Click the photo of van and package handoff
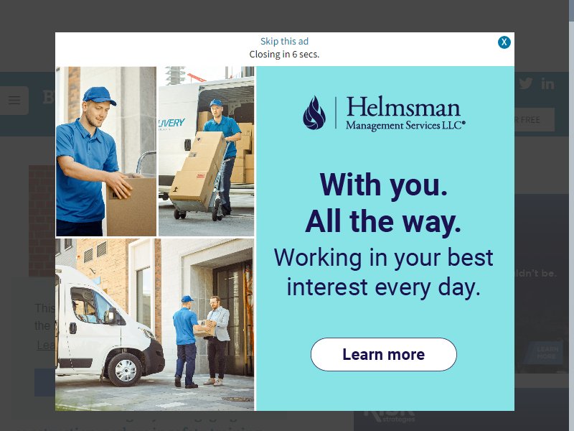Viewport: 574px width, 431px height. click(154, 325)
